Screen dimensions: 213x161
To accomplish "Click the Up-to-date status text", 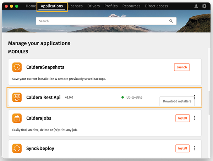I will tap(134, 97).
